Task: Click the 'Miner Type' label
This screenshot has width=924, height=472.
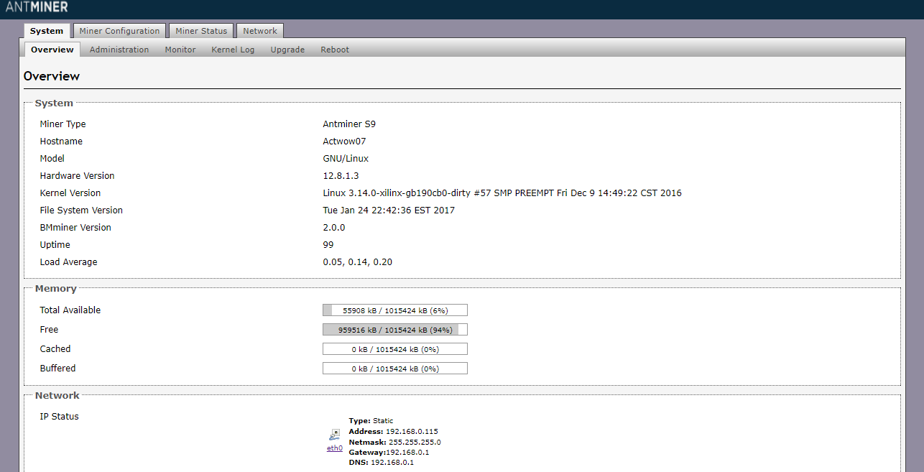Action: coord(63,124)
